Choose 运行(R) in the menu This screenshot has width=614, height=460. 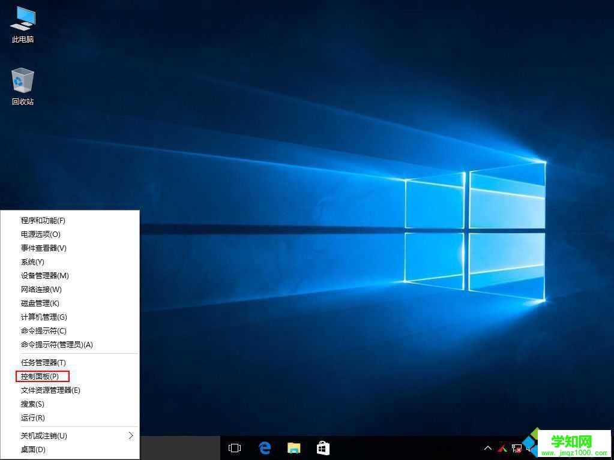pos(32,417)
